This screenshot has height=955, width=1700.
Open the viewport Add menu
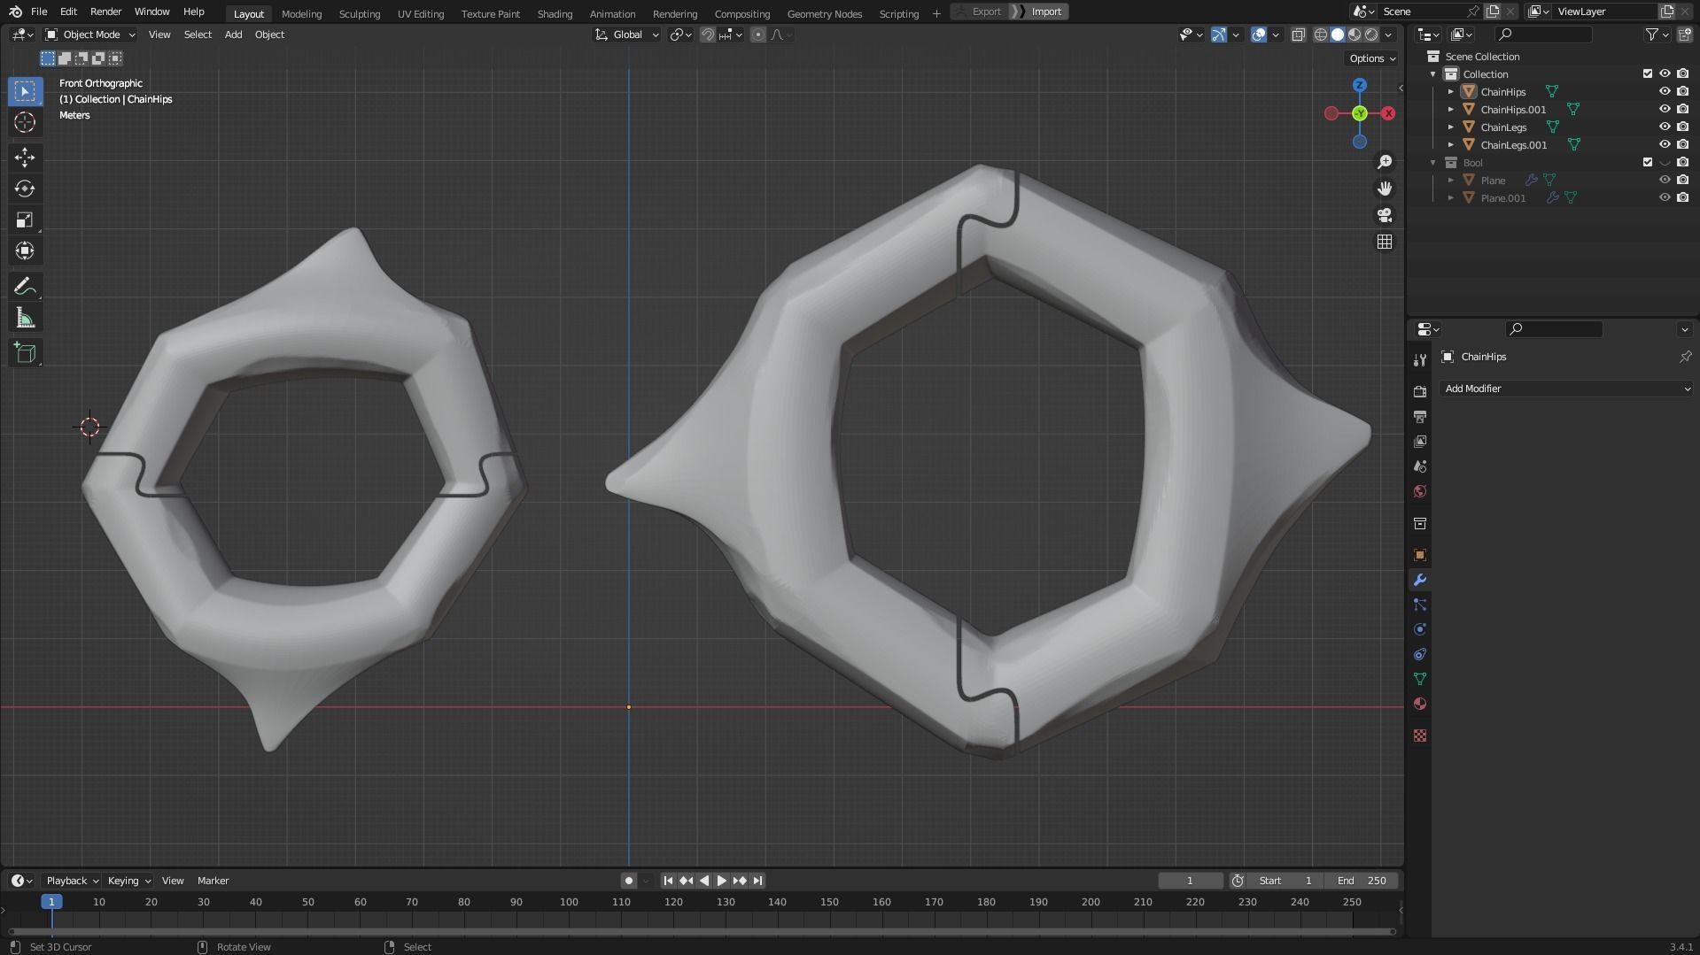233,35
